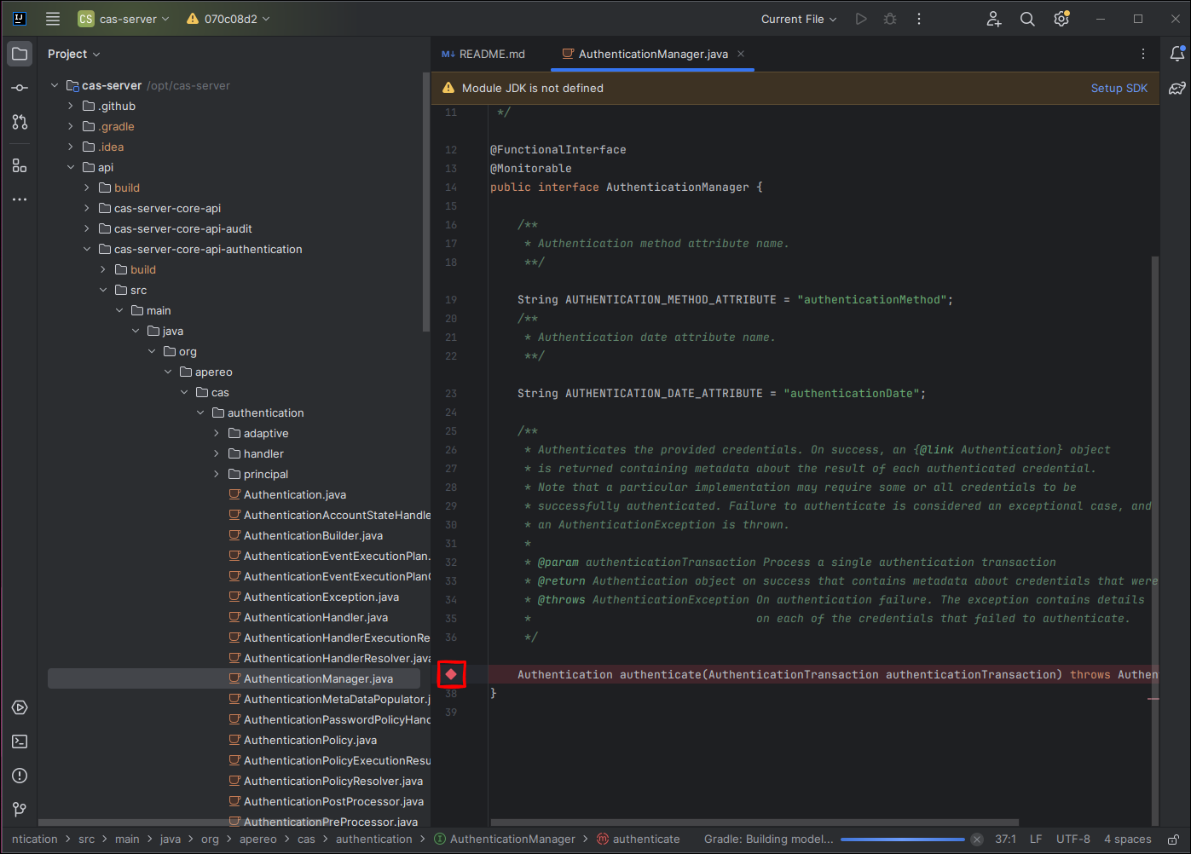Remove the breakpoint on authenticate line
Viewport: 1191px width, 854px height.
pos(451,674)
